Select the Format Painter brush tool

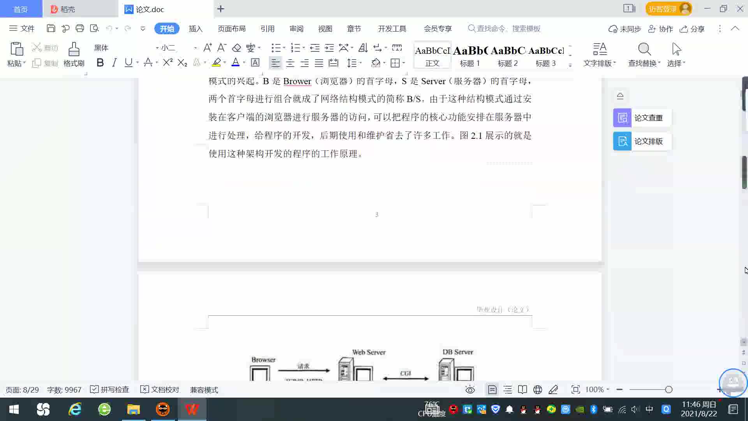pos(74,55)
